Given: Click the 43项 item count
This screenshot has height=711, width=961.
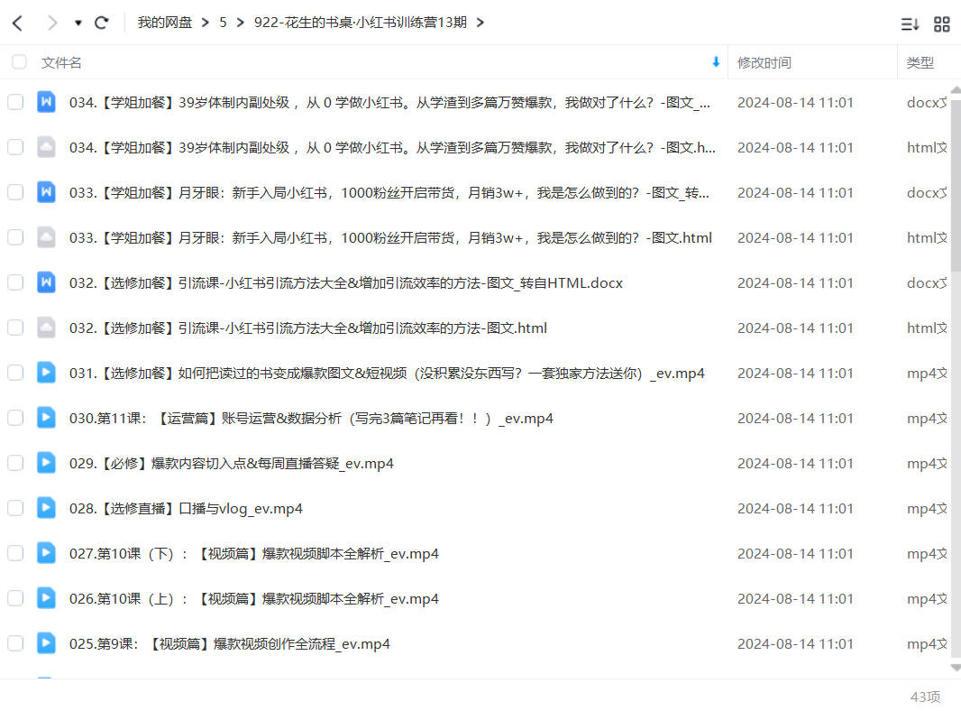Looking at the screenshot, I should [925, 697].
